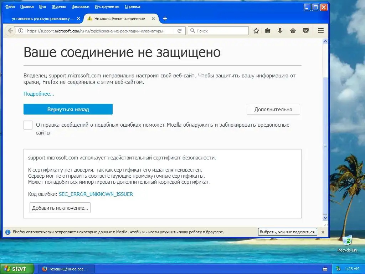Click the vertical scrollbar thumb
This screenshot has width=365, height=274.
click(x=325, y=146)
